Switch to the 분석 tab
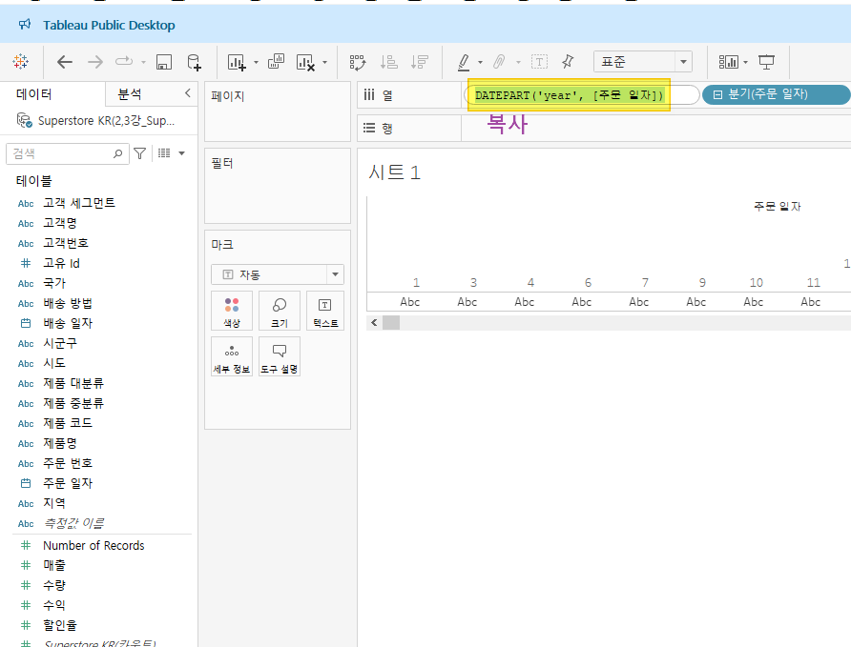The image size is (851, 647). point(130,94)
